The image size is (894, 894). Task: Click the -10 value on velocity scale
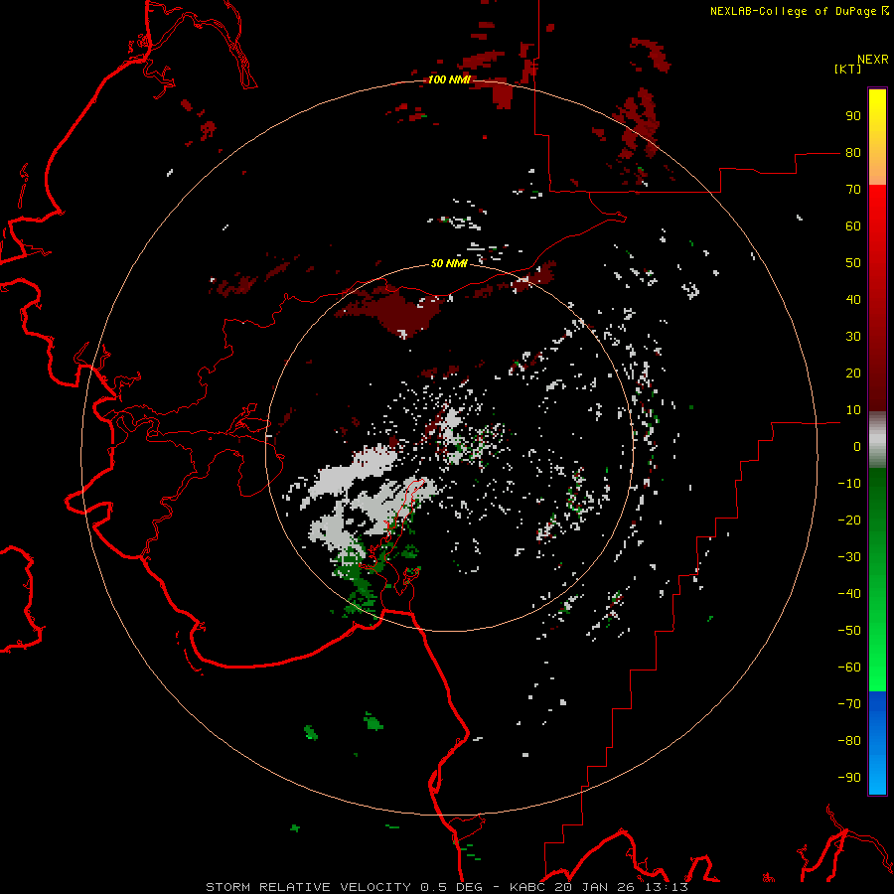(x=849, y=484)
